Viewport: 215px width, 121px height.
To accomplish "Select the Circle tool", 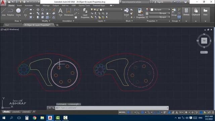I will coord(18,12).
